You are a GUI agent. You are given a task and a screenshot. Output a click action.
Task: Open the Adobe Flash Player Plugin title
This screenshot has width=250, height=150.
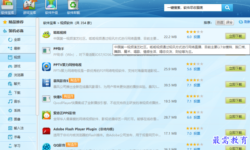(84, 129)
